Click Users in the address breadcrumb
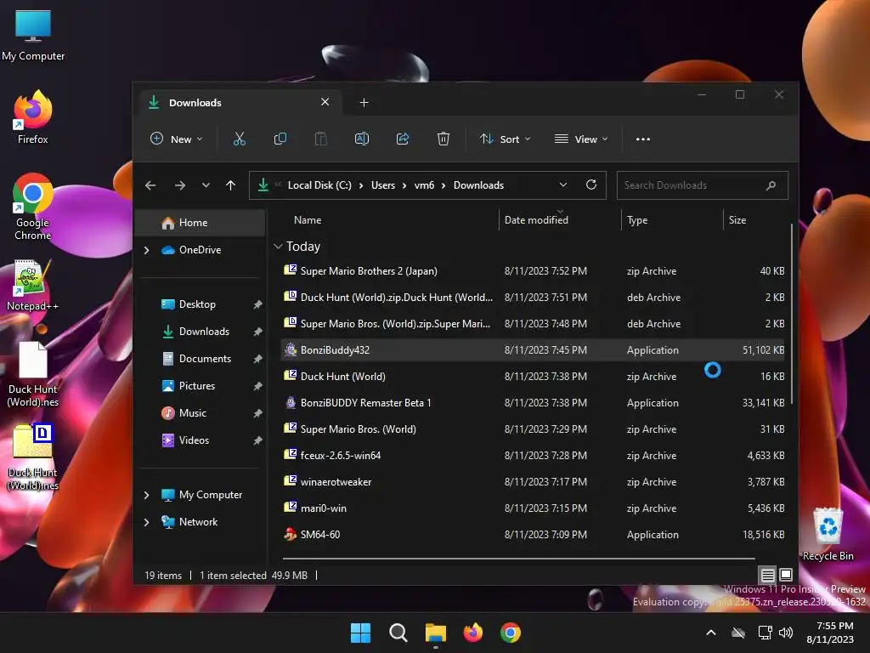This screenshot has width=870, height=653. (x=383, y=185)
